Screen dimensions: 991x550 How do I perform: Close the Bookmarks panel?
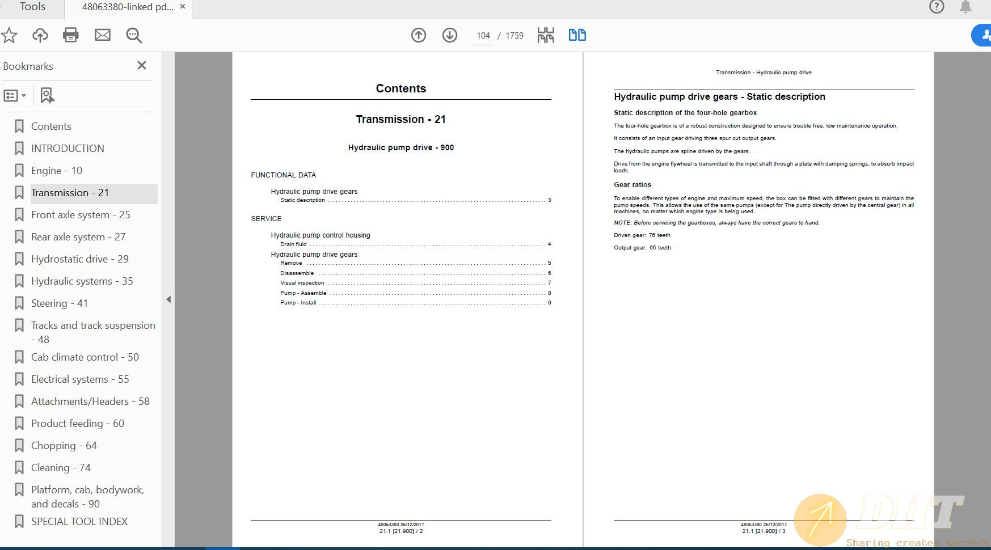point(142,66)
